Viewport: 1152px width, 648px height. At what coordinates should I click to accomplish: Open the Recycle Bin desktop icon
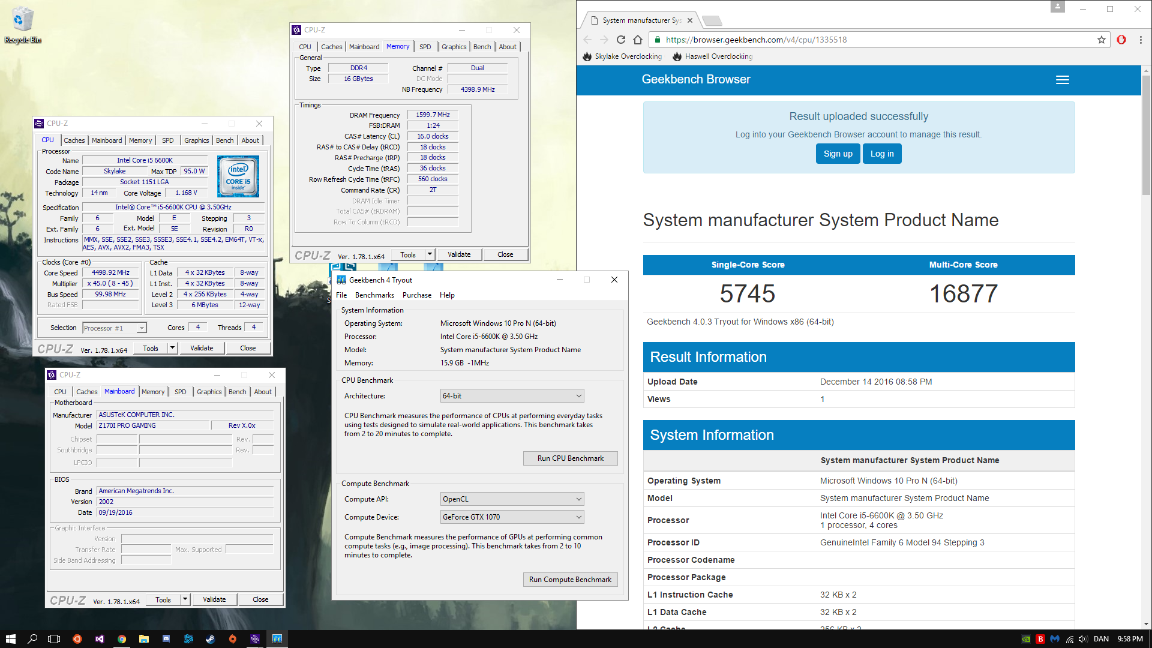pyautogui.click(x=22, y=25)
